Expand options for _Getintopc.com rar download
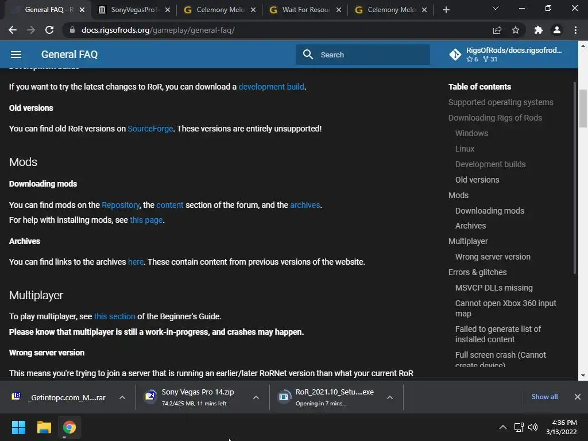 pos(122,397)
